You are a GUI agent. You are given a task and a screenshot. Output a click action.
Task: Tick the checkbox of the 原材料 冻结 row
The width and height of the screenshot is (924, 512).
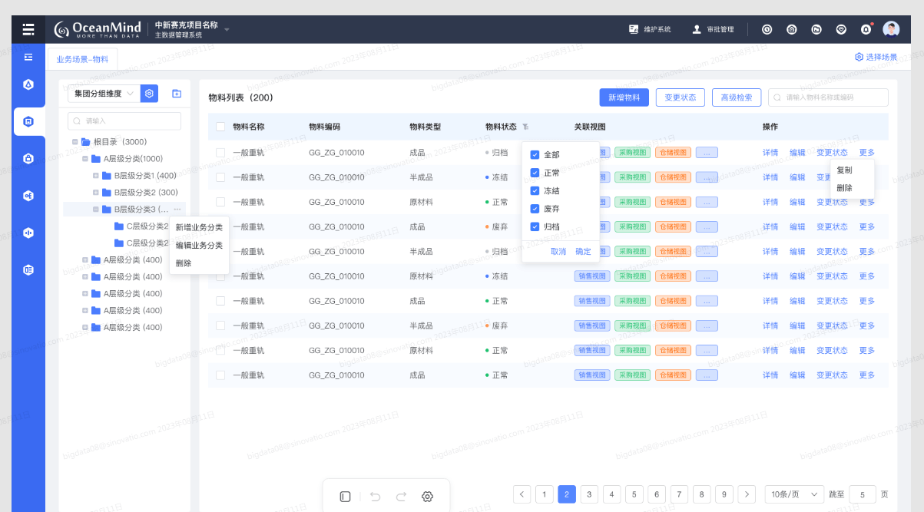pyautogui.click(x=220, y=276)
